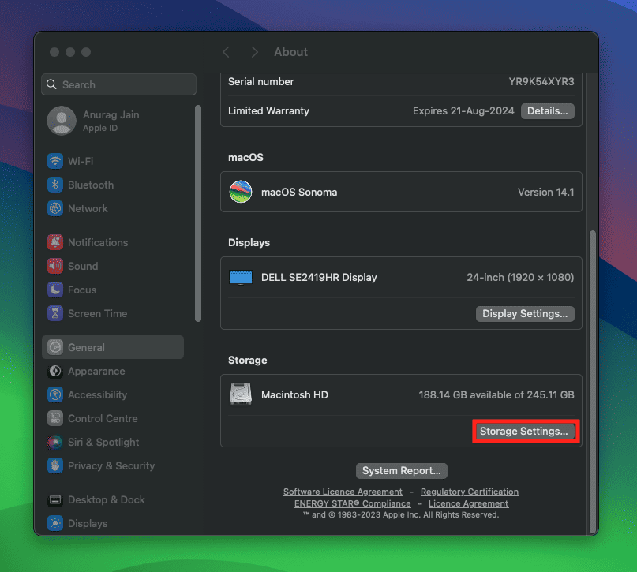Click the Accessibility icon
The image size is (637, 572).
coord(55,394)
